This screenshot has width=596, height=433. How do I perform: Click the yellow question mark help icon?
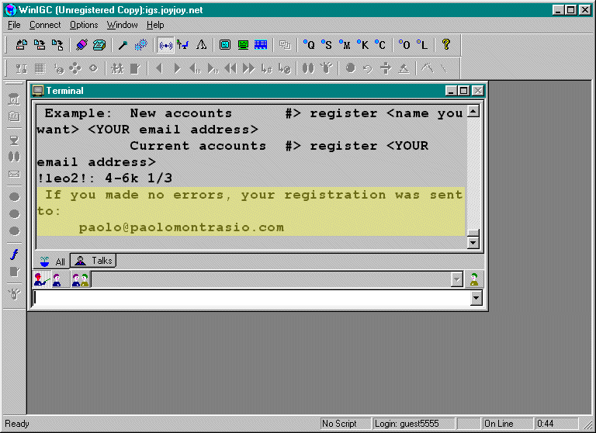[446, 45]
